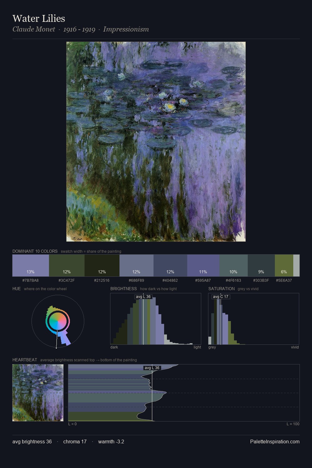The image size is (312, 468).
Task: Click the '#303B3F' hex code label
Action: click(x=261, y=280)
